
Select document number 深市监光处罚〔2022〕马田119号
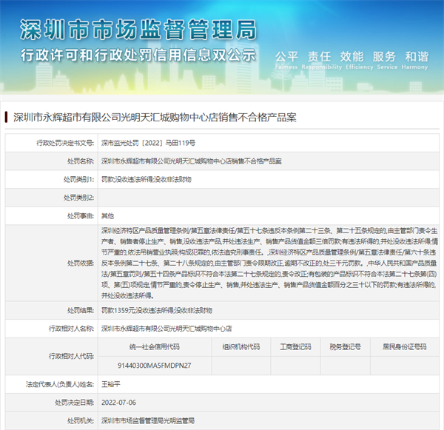tap(149, 143)
